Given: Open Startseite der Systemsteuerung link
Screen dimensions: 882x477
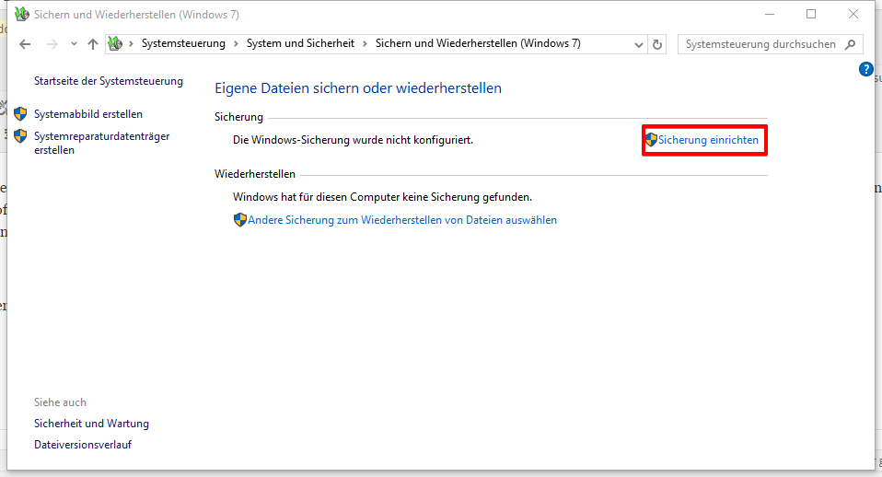Looking at the screenshot, I should point(109,81).
